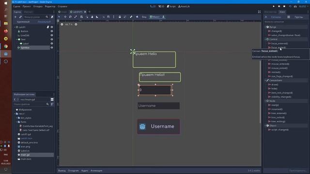Viewport: 310px width, 174px height.
Task: Zoom out canvas with minus icon
Action: [x=62, y=24]
